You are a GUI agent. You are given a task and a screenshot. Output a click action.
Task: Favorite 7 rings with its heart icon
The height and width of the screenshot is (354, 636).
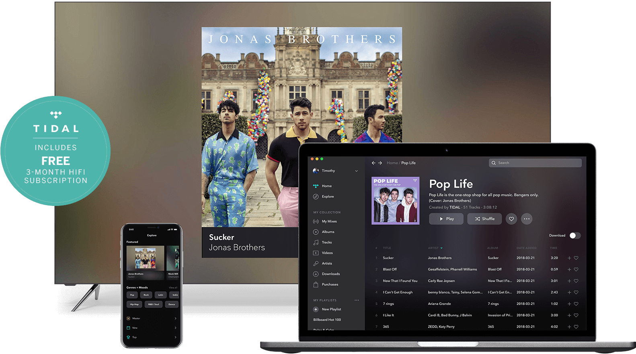[576, 304]
